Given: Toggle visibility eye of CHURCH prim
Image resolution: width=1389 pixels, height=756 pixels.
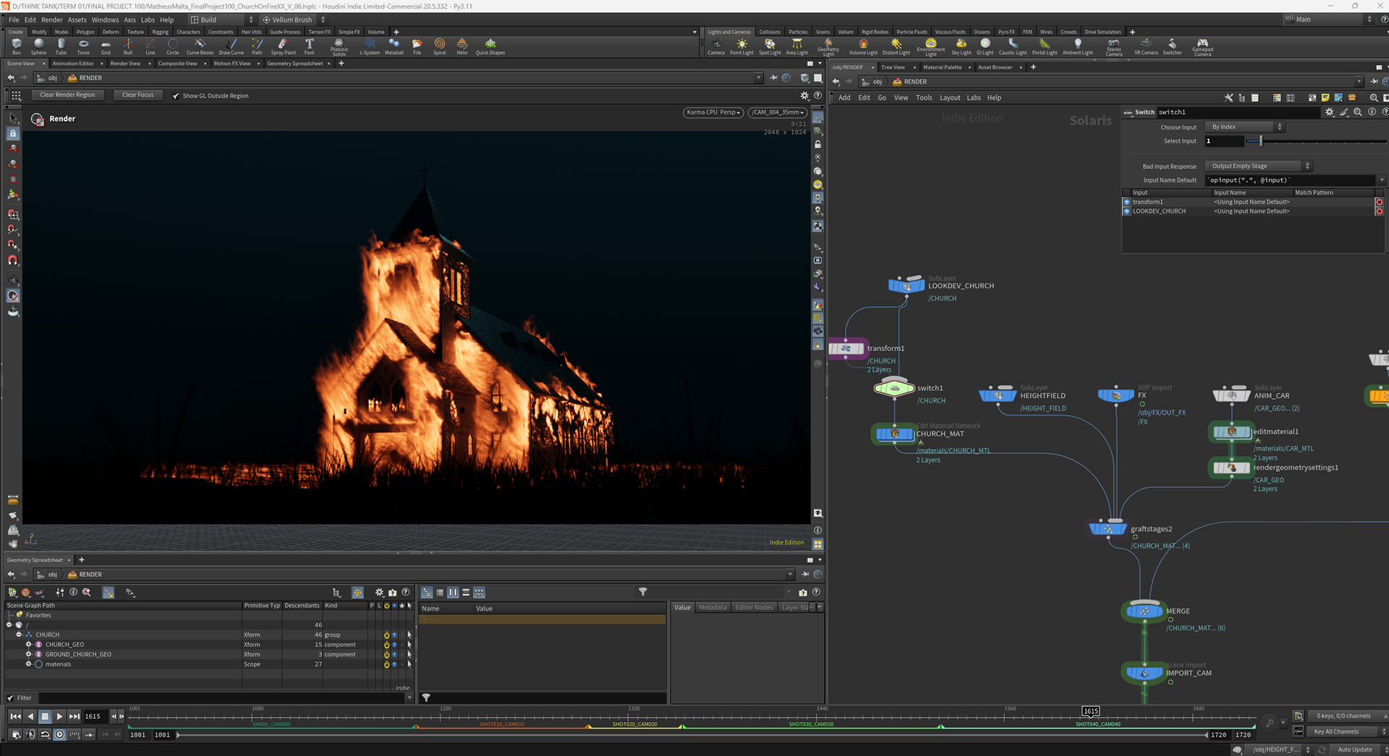Looking at the screenshot, I should coord(394,635).
